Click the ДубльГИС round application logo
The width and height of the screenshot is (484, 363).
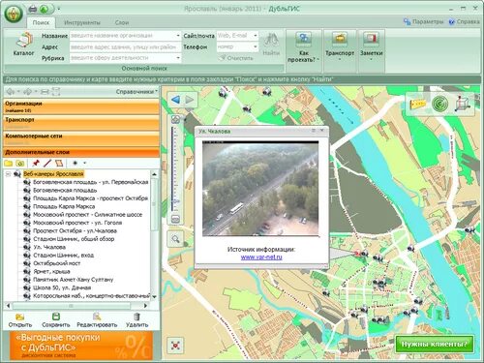14,14
